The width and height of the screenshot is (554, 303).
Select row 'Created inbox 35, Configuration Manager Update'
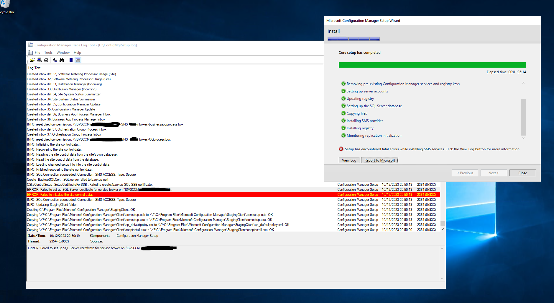(175, 109)
